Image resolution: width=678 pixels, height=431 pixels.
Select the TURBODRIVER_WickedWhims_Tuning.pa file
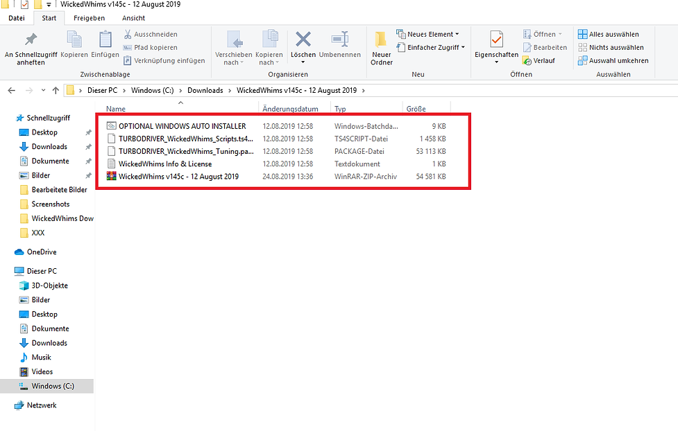click(x=185, y=151)
